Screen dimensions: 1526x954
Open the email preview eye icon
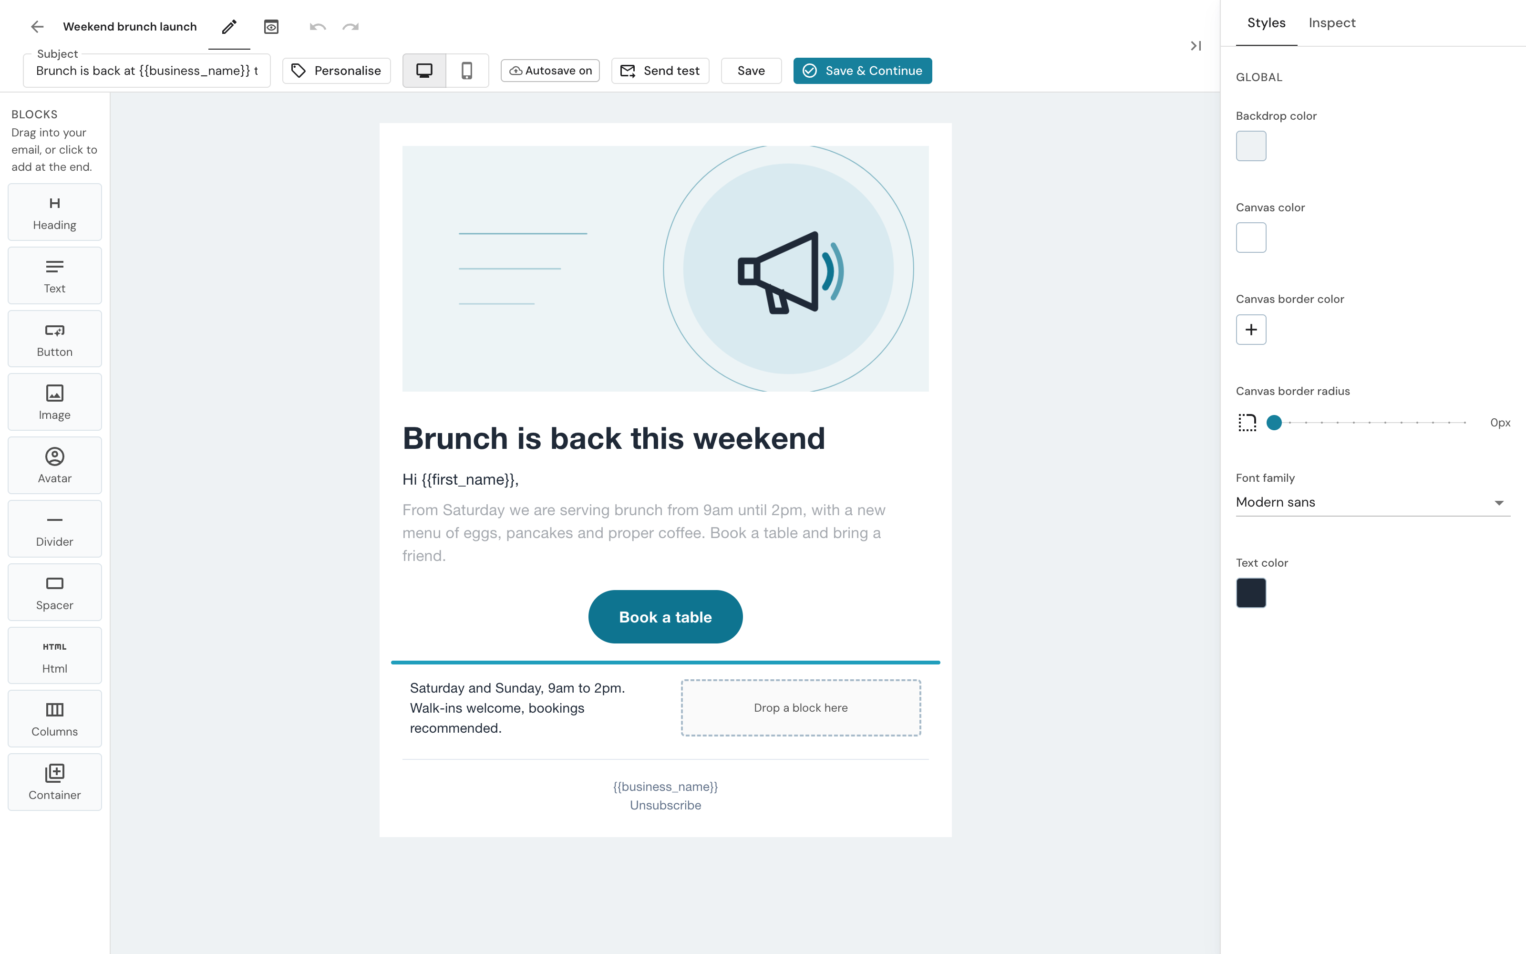[x=271, y=27]
